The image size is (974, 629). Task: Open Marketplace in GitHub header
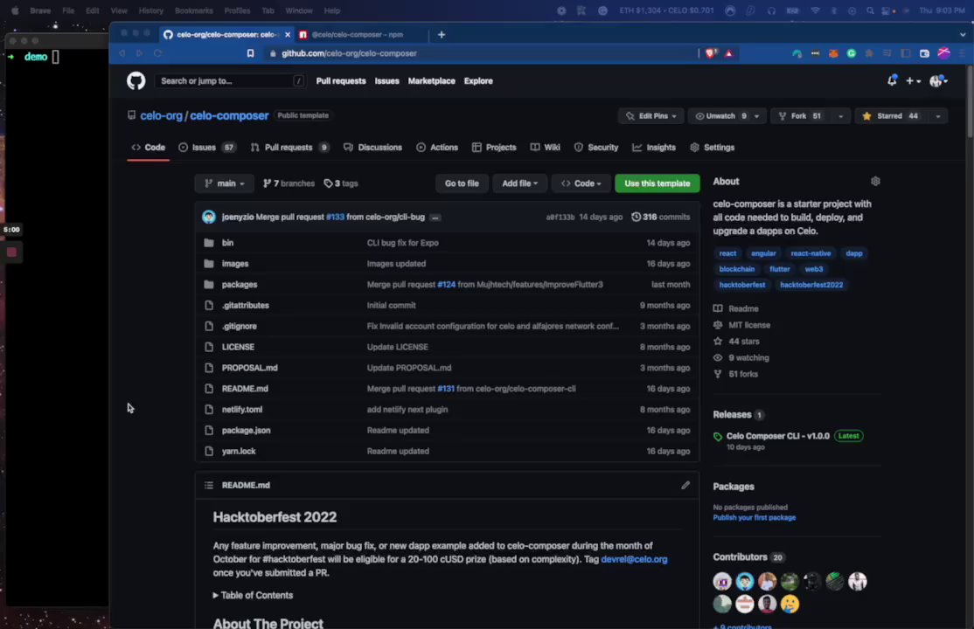tap(431, 80)
